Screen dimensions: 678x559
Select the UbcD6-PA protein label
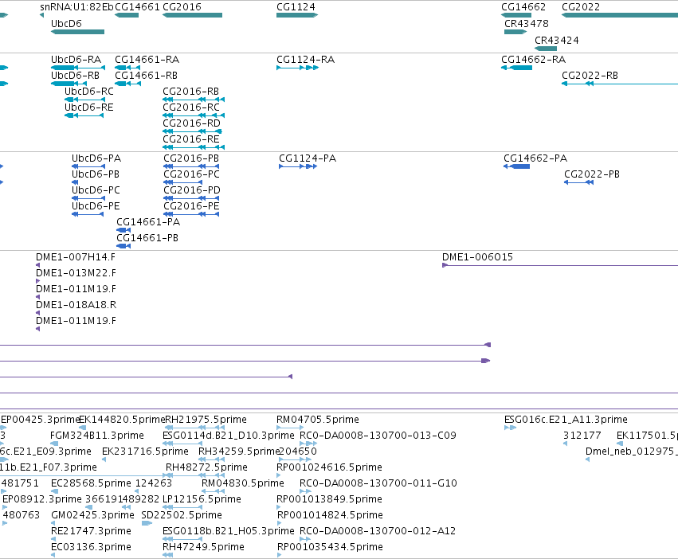tap(96, 158)
